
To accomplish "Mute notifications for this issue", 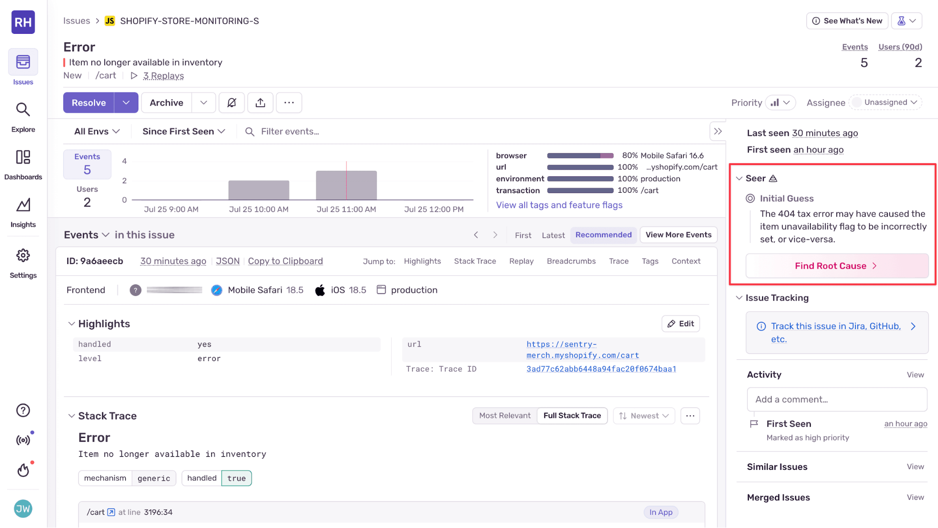I will click(231, 102).
